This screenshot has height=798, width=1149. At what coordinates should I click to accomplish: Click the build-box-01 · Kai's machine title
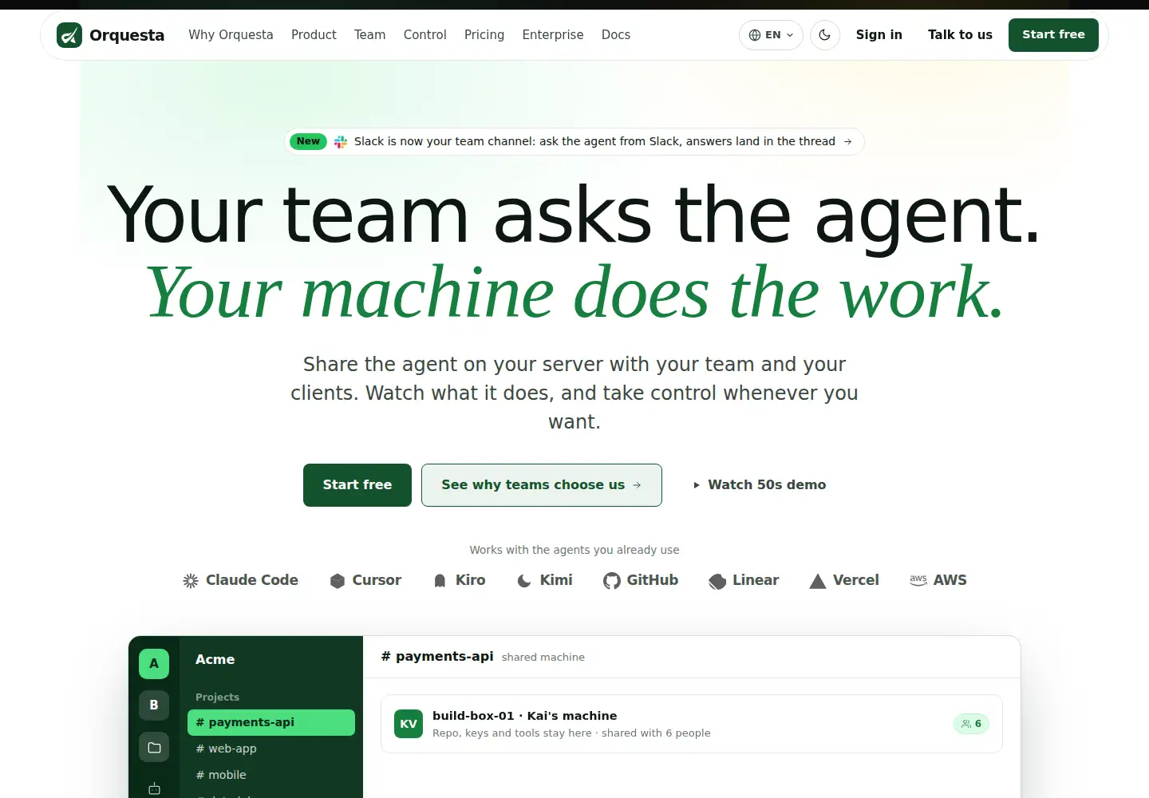click(525, 716)
